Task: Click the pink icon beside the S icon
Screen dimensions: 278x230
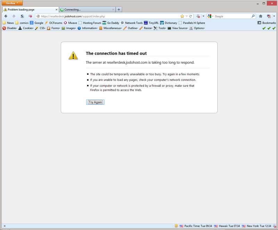Action: (x=30, y=16)
